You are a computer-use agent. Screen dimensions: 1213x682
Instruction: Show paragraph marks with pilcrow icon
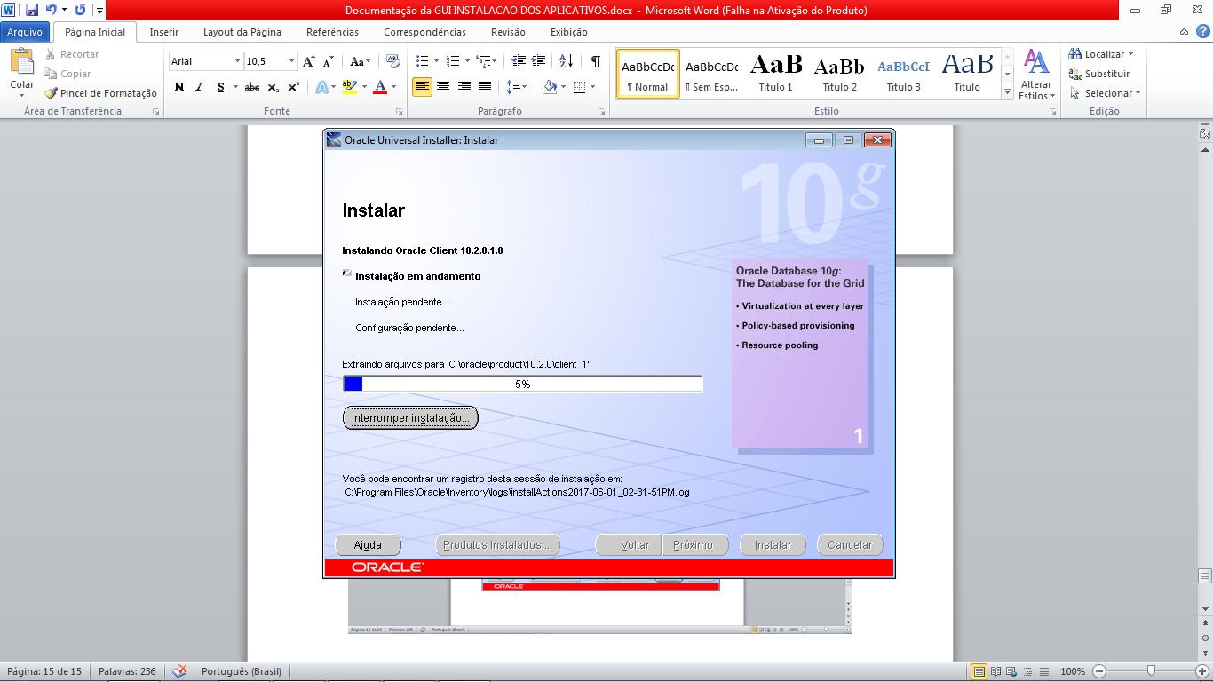click(595, 61)
